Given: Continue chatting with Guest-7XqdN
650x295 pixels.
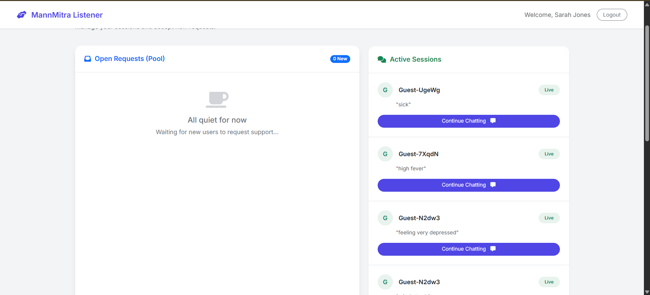Looking at the screenshot, I should (x=468, y=185).
